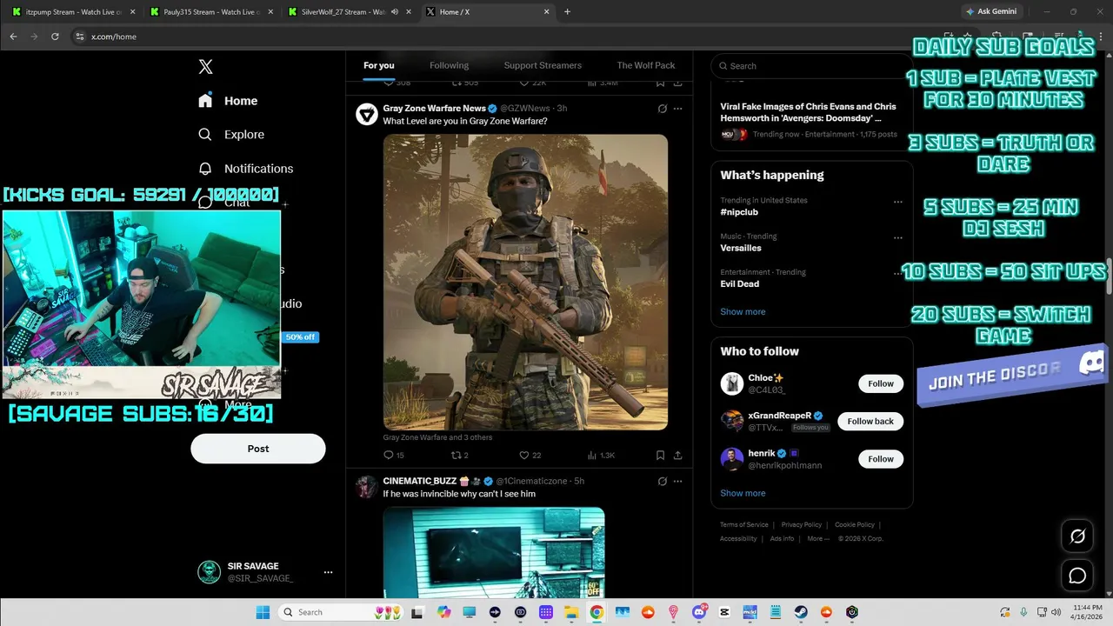View site information icon in address bar
Image resolution: width=1113 pixels, height=626 pixels.
pyautogui.click(x=79, y=37)
